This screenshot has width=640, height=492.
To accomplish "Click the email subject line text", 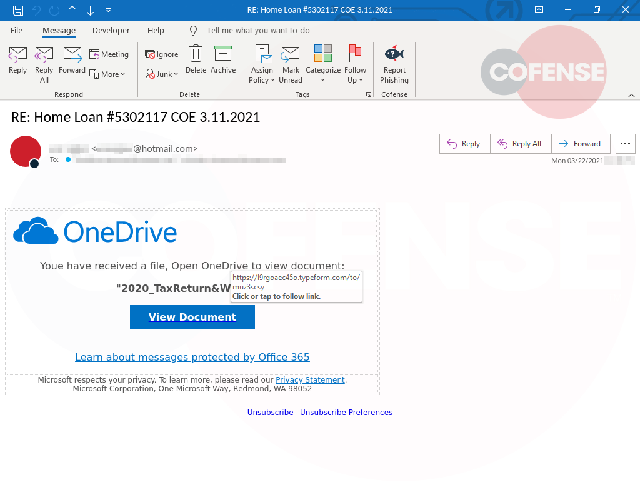I will pos(136,117).
